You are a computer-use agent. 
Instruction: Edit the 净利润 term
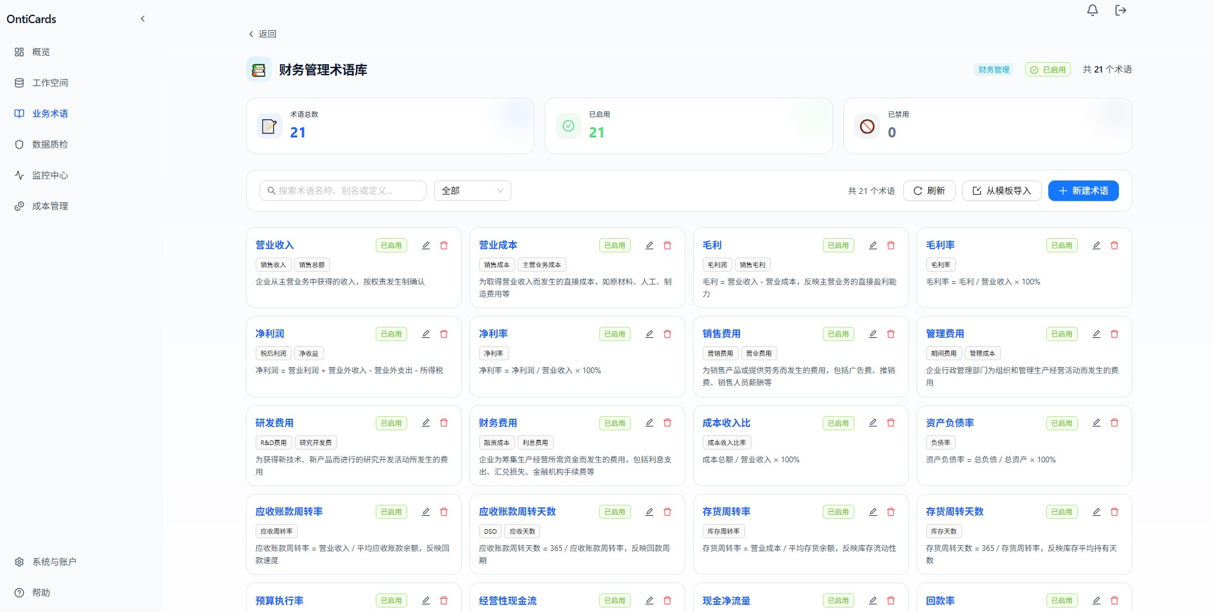tap(426, 334)
